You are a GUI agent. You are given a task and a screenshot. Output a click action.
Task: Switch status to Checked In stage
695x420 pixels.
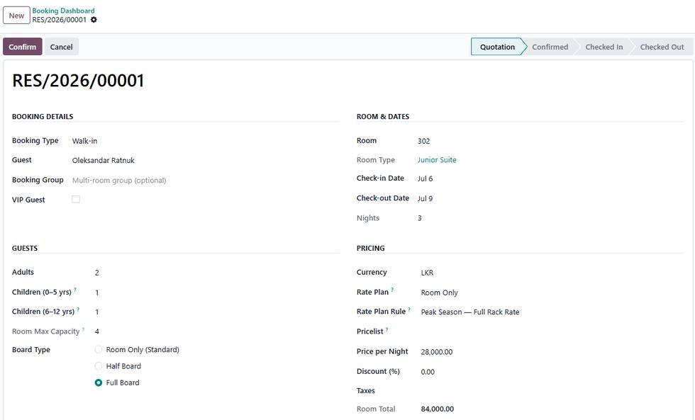point(604,47)
